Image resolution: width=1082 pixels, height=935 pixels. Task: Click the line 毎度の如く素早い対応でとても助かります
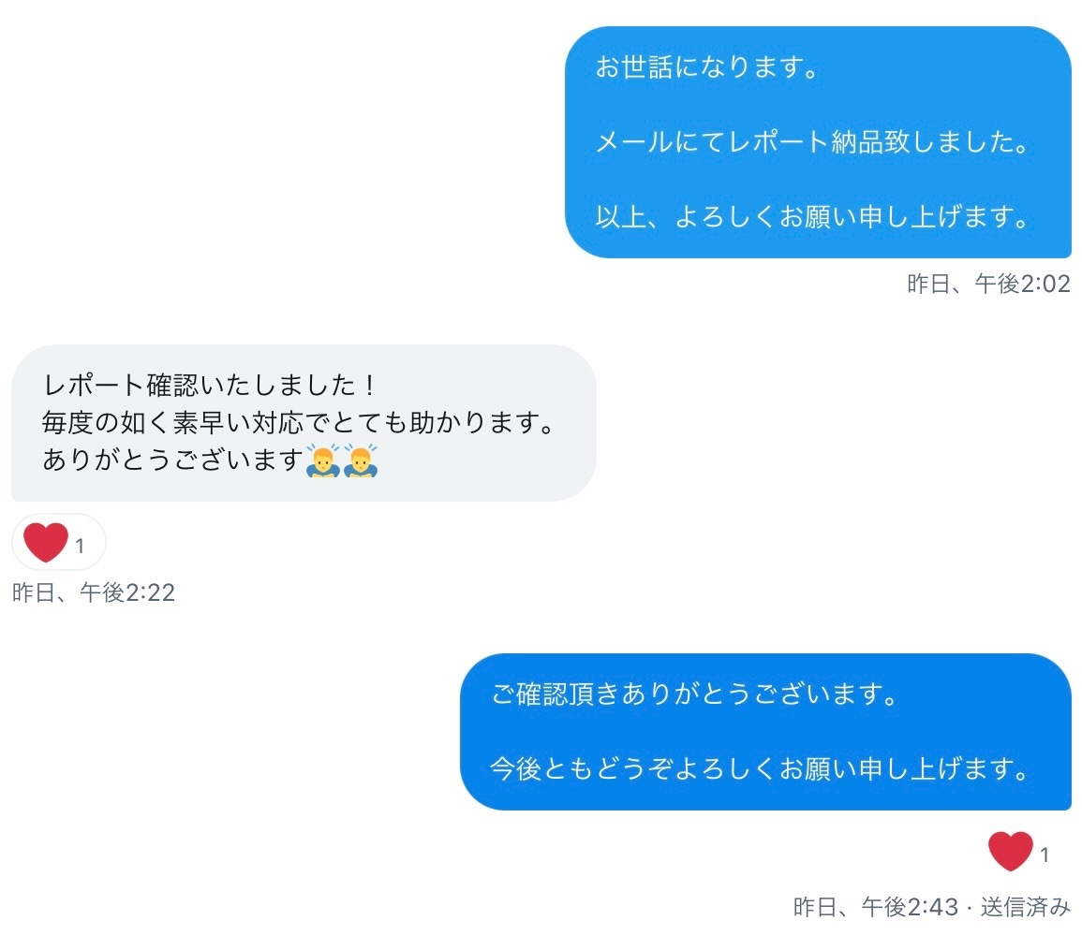point(298,423)
